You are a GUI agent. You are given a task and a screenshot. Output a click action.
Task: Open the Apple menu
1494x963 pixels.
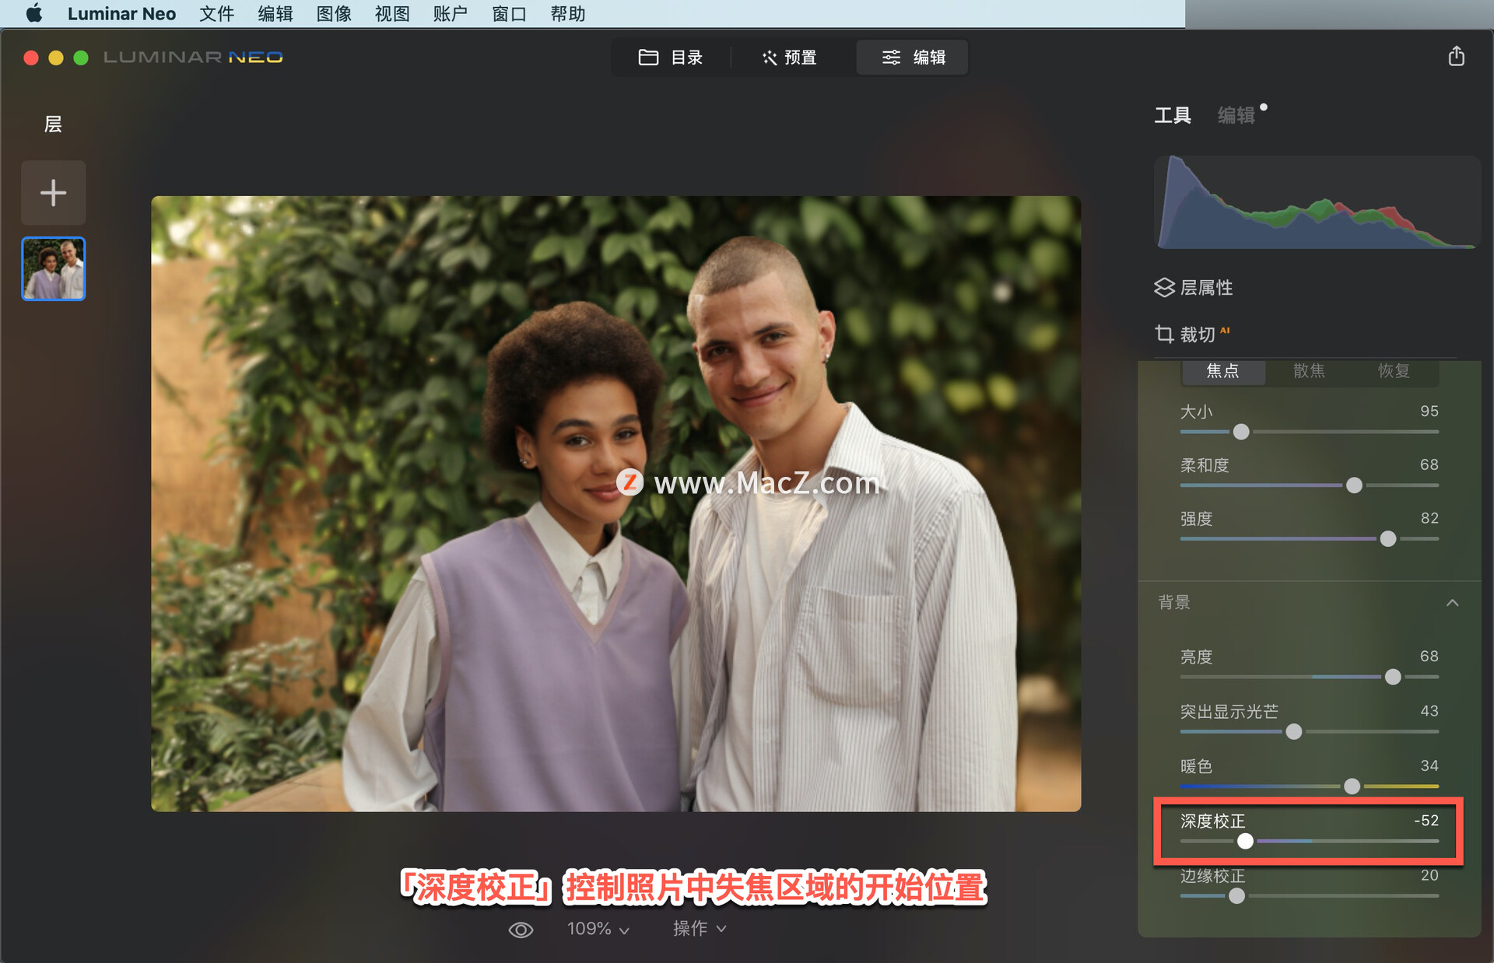tap(33, 13)
